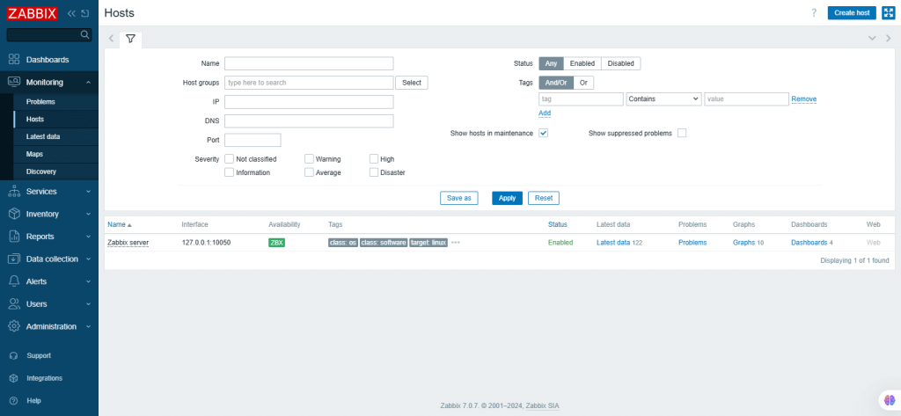Check High severity
The height and width of the screenshot is (416, 901).
pos(373,159)
